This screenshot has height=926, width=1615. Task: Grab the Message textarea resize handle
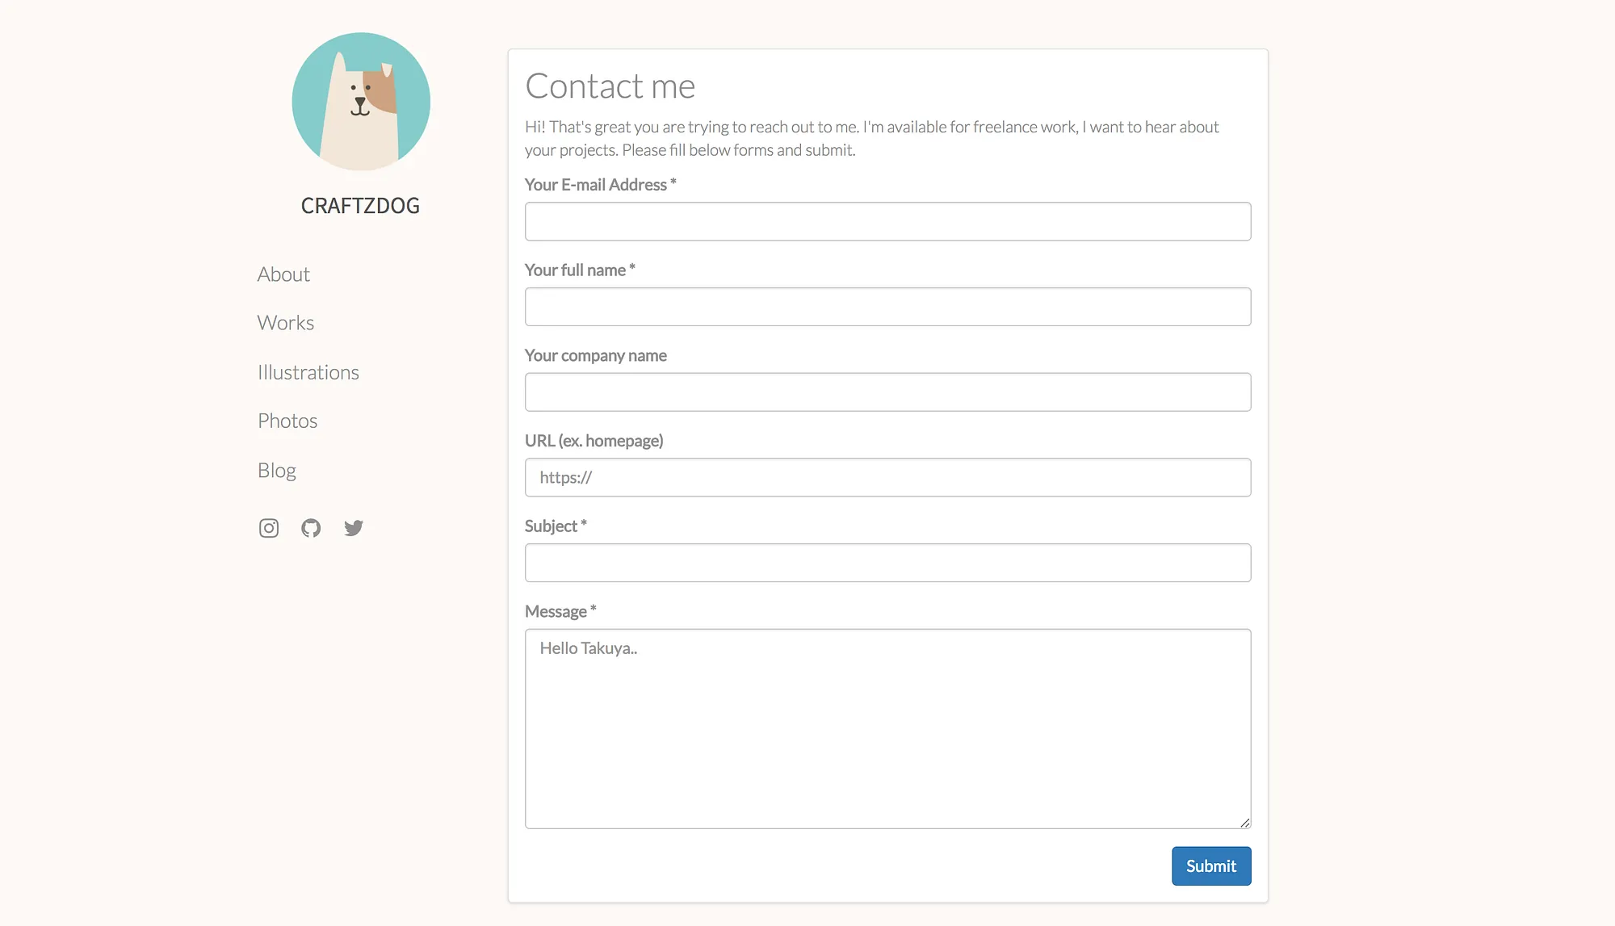pyautogui.click(x=1245, y=823)
